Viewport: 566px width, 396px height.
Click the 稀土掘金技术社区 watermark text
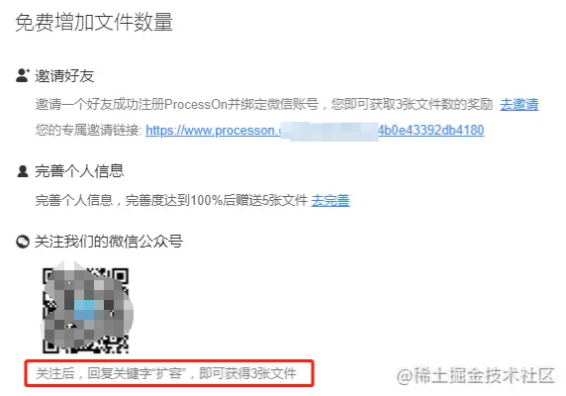click(x=475, y=376)
